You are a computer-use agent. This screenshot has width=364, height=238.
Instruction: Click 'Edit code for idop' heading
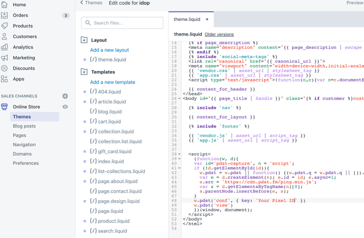pyautogui.click(x=129, y=3)
